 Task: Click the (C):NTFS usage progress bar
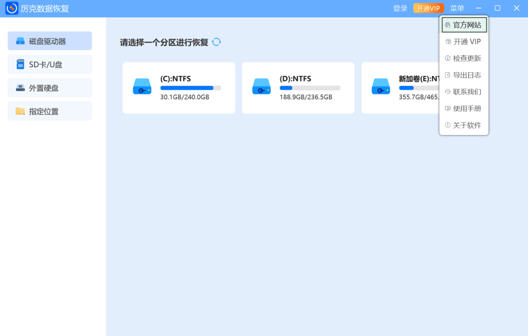tap(191, 88)
